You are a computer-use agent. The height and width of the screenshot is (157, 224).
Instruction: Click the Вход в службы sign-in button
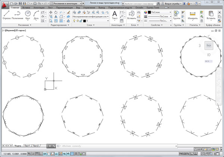click(x=173, y=3)
